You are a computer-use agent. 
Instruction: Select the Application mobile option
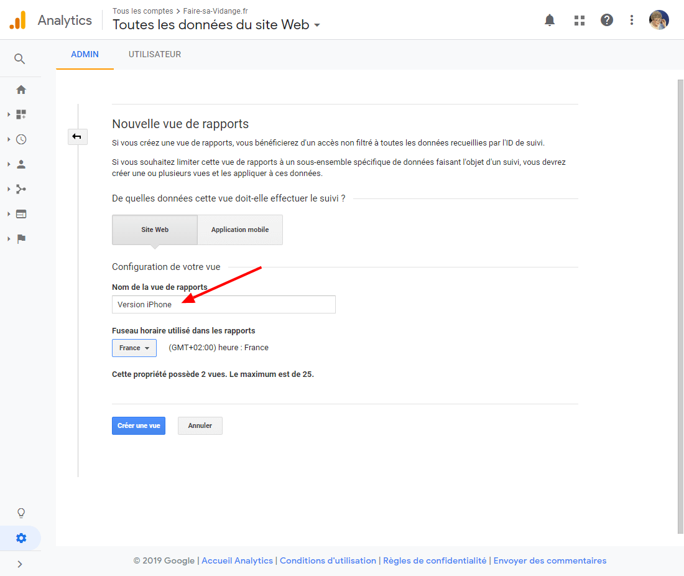(x=240, y=230)
